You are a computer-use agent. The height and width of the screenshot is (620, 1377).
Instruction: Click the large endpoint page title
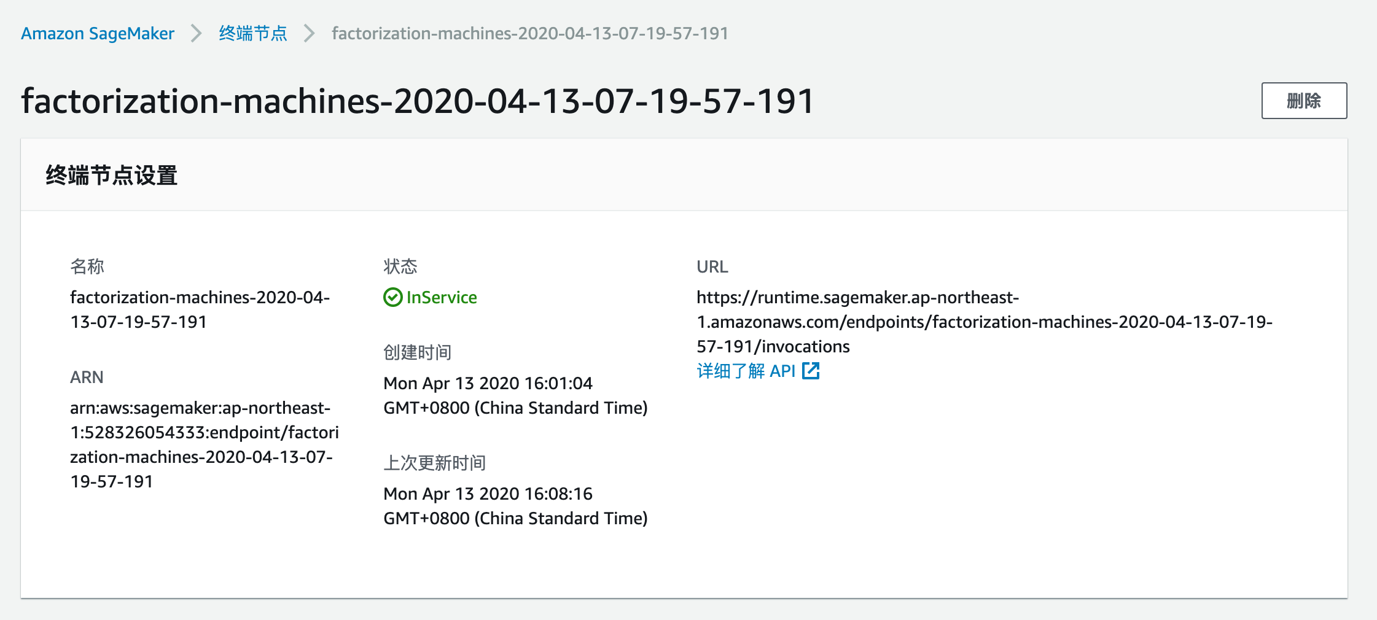418,101
